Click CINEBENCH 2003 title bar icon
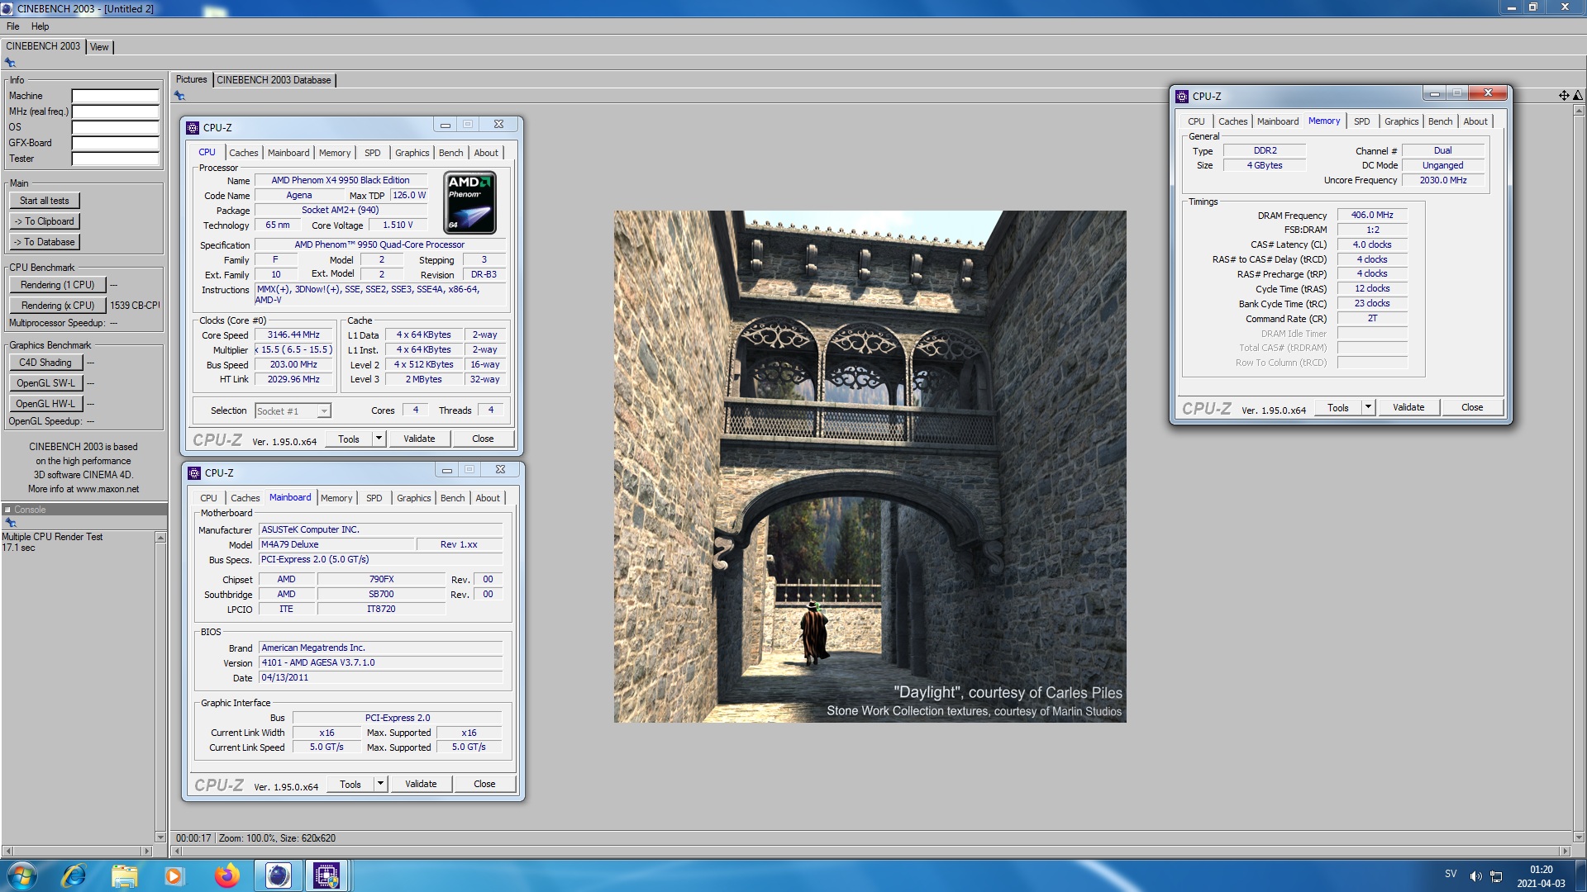1587x892 pixels. [x=7, y=8]
